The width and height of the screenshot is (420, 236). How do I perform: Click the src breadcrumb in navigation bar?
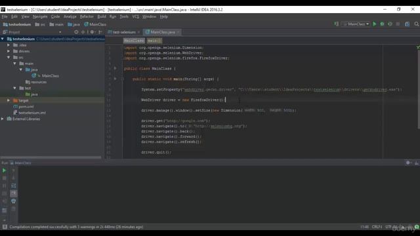coord(40,24)
